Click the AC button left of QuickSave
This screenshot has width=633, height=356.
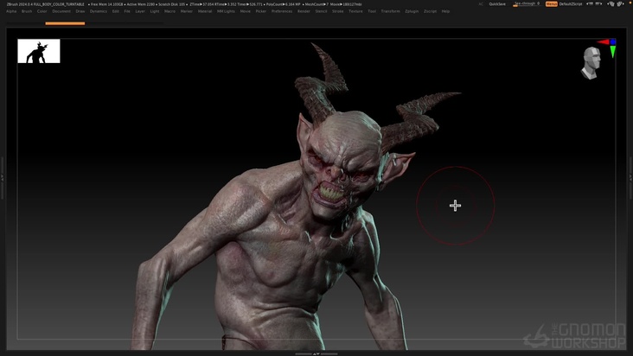[x=481, y=4]
